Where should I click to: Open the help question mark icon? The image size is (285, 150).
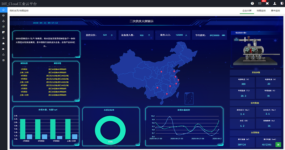click(x=252, y=4)
